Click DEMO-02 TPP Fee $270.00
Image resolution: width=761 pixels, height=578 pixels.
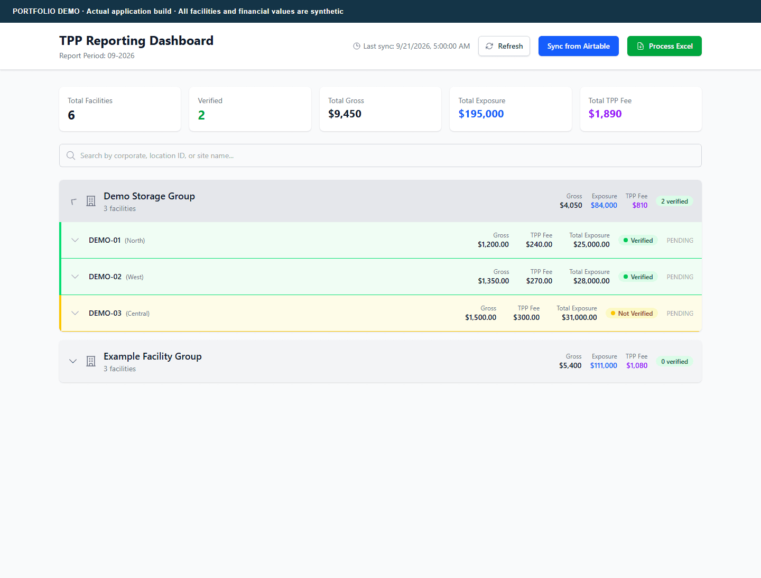pos(539,281)
